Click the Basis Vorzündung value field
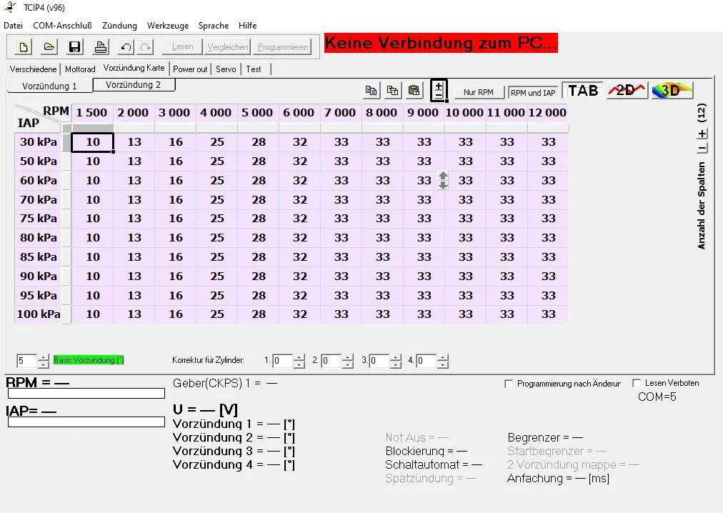 coord(26,361)
